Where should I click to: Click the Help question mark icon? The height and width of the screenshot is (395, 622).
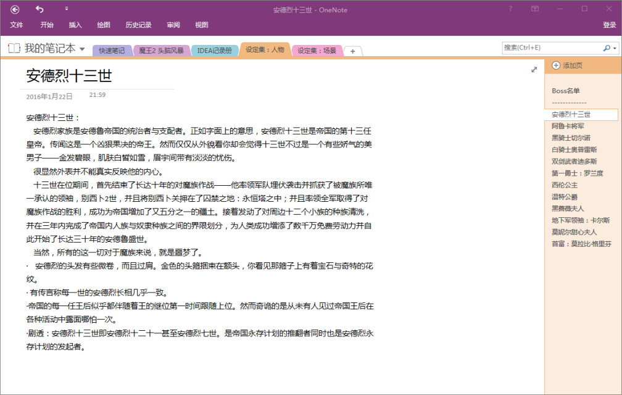pyautogui.click(x=510, y=10)
